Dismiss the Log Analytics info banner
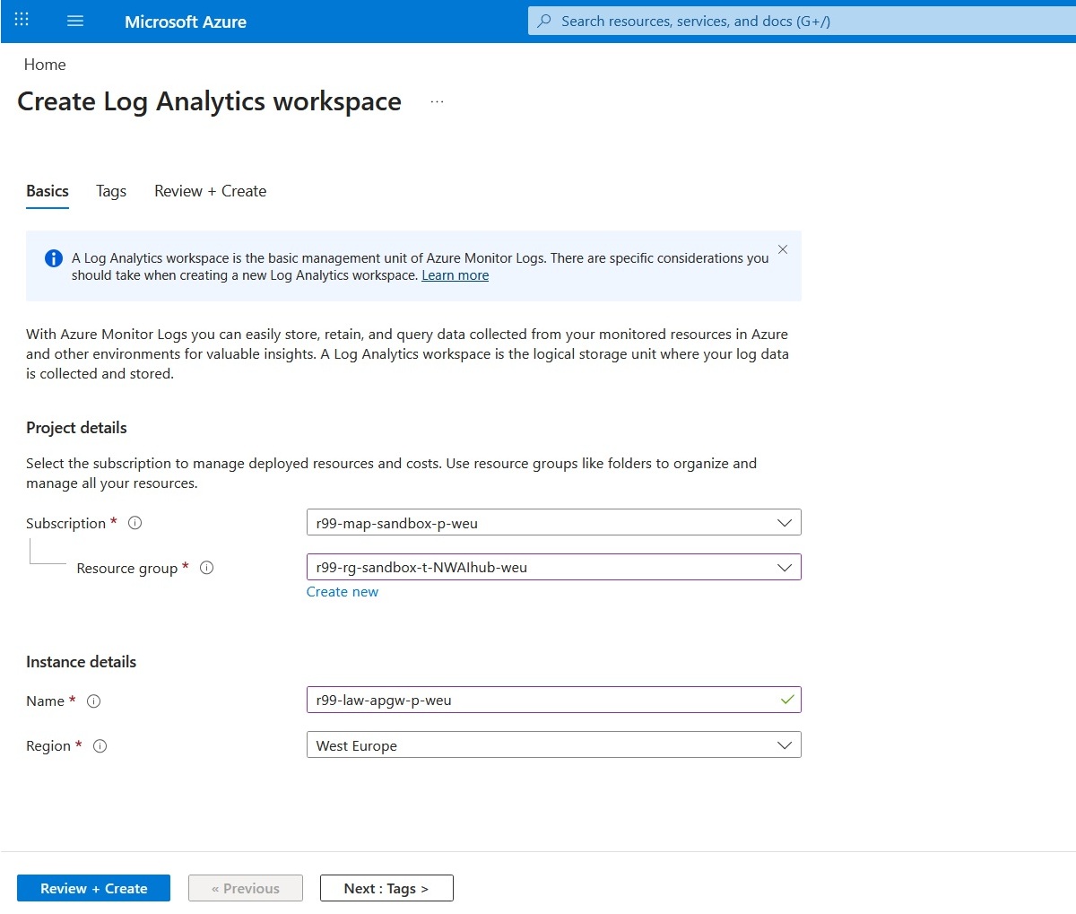Viewport: 1076px width, 914px height. pyautogui.click(x=783, y=250)
